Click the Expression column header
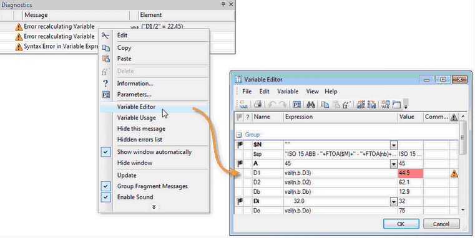The image size is (475, 238). 341,117
